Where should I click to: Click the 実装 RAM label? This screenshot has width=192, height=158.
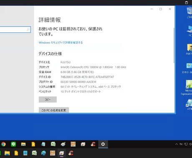45,72
